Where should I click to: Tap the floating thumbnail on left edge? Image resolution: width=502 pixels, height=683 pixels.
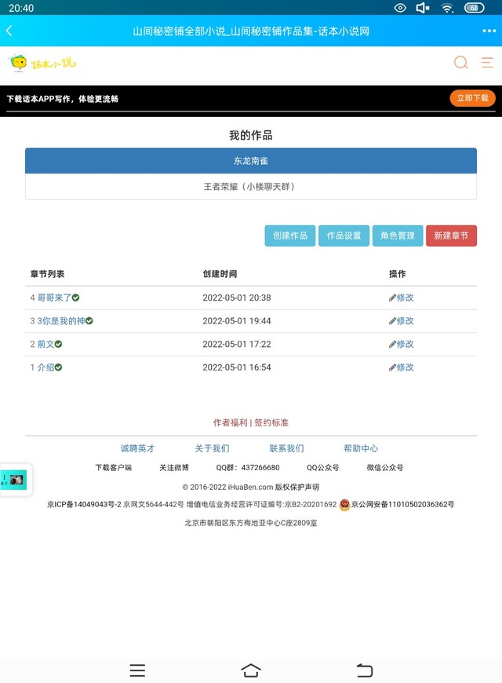pos(14,479)
